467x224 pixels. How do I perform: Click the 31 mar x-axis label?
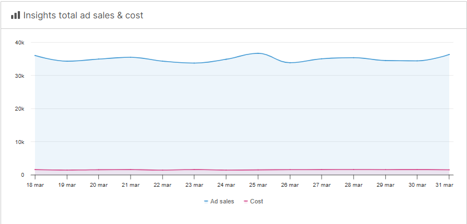tap(445, 185)
